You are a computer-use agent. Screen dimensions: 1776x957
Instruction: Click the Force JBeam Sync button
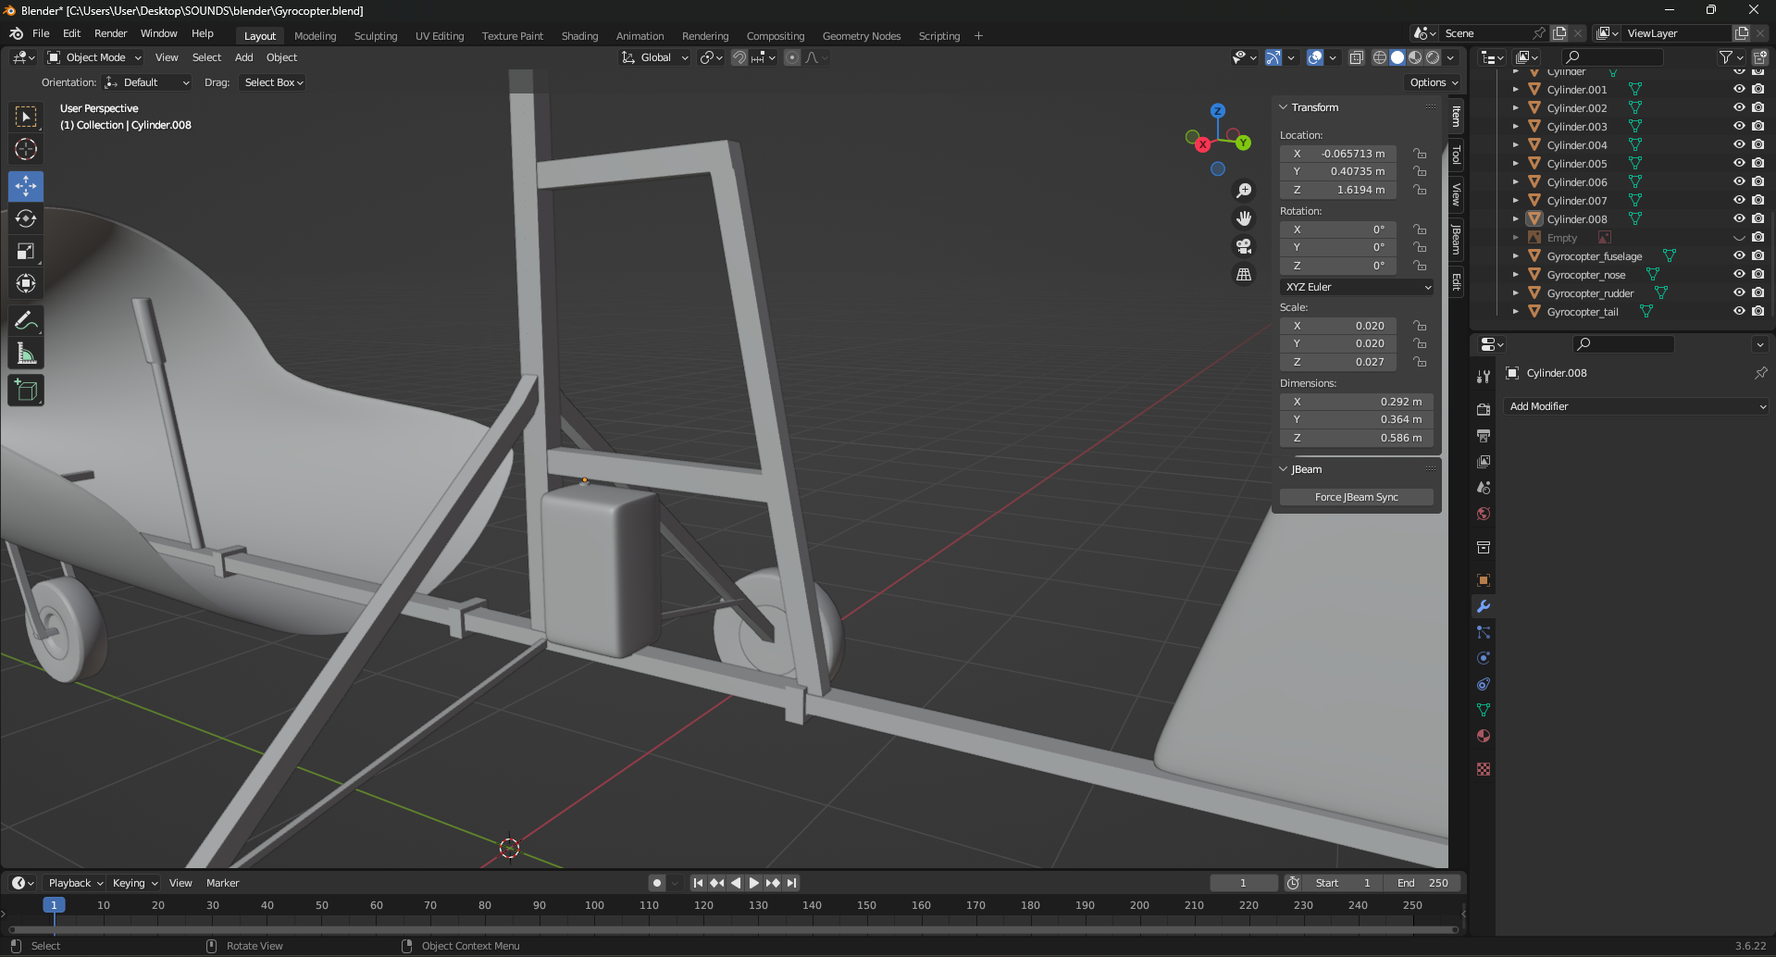point(1356,497)
